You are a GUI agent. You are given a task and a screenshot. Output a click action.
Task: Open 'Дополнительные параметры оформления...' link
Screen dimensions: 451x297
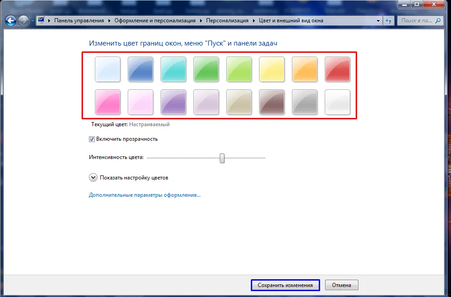(x=145, y=195)
